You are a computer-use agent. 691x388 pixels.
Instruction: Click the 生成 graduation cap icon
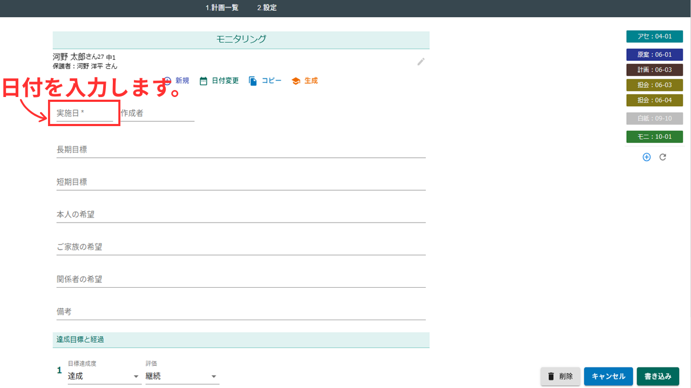(295, 81)
